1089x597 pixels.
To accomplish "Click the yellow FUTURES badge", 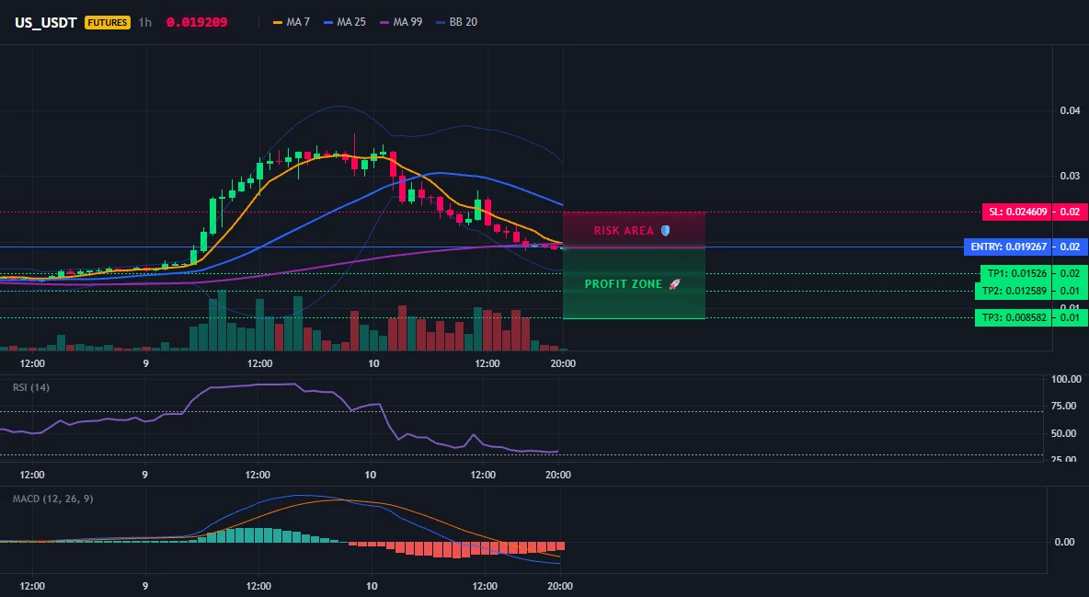I will coord(108,22).
